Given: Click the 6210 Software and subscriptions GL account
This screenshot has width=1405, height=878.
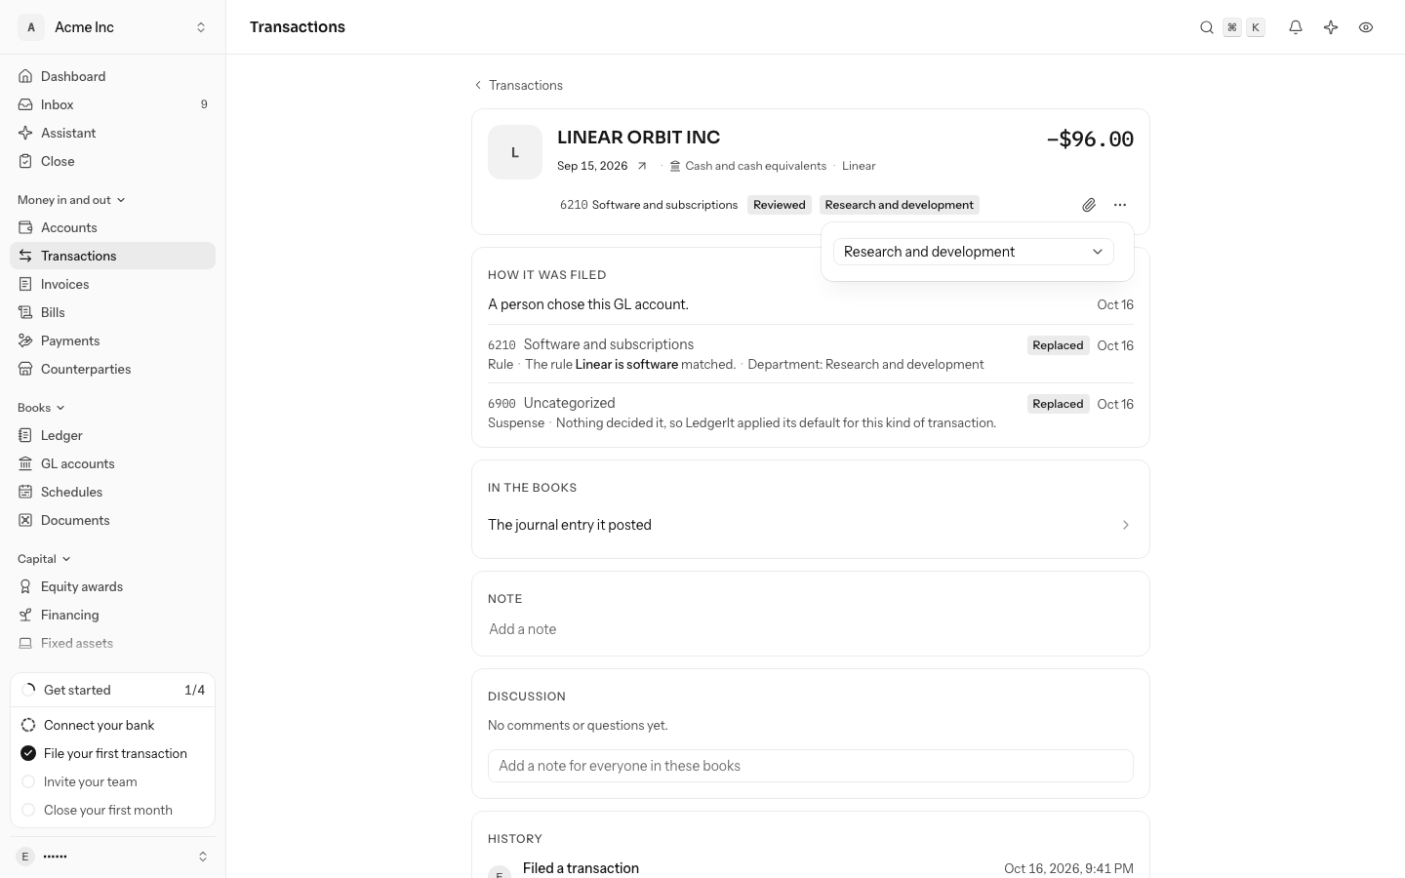Looking at the screenshot, I should pos(649,205).
